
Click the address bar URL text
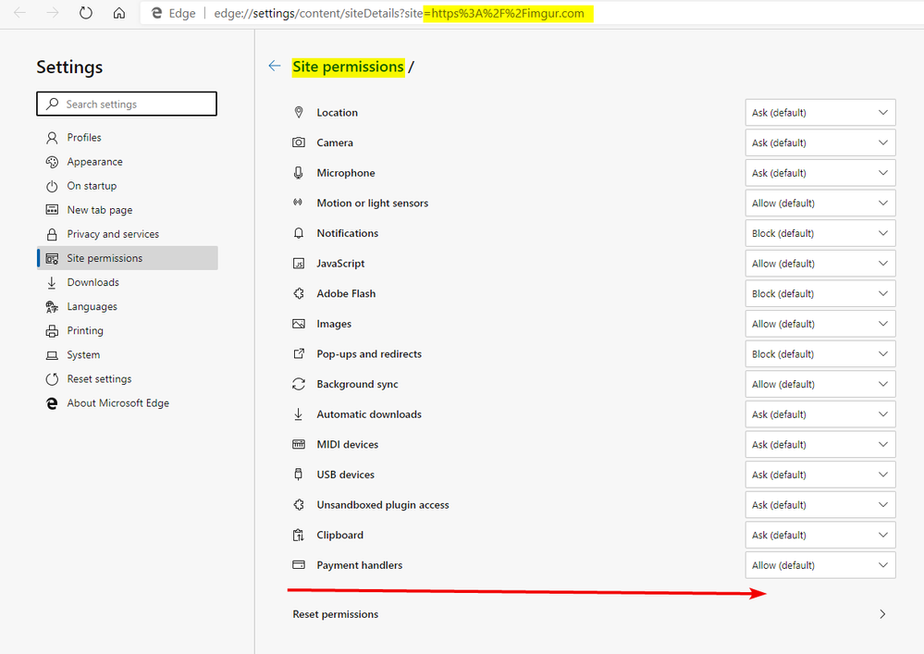tap(399, 13)
